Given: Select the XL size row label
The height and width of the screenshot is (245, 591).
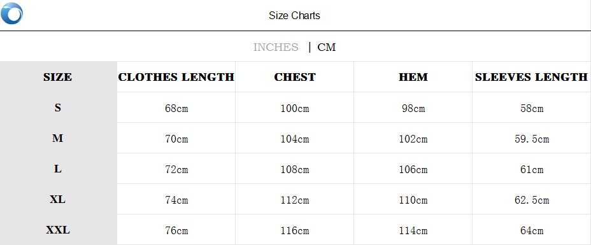Looking at the screenshot, I should 58,199.
